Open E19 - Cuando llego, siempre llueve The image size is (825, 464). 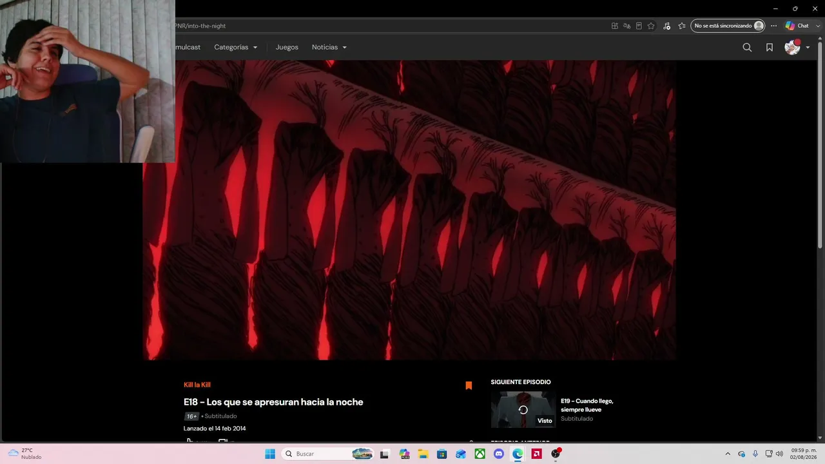click(587, 405)
